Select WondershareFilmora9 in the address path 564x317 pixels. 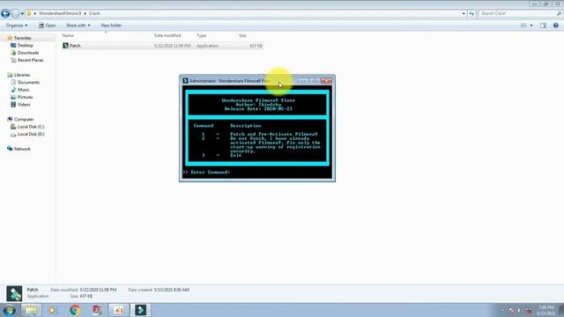[x=60, y=13]
